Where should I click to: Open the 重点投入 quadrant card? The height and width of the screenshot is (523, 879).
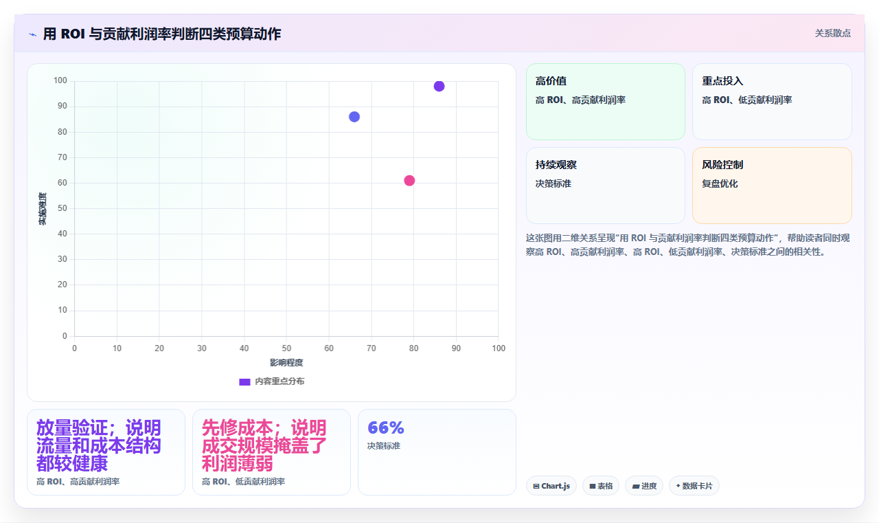[772, 102]
